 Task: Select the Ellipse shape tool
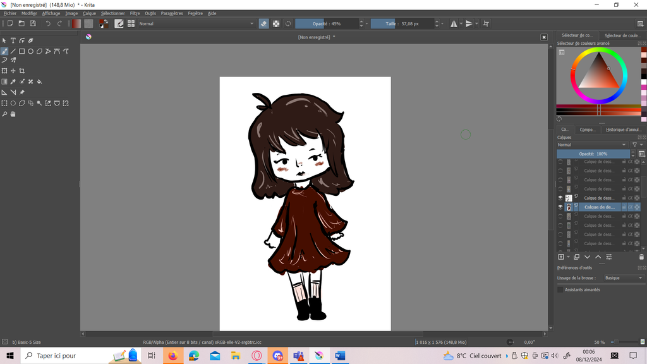tap(30, 51)
